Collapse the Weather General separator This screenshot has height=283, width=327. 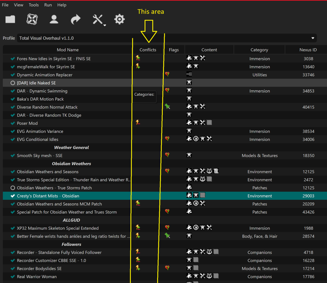[71, 148]
